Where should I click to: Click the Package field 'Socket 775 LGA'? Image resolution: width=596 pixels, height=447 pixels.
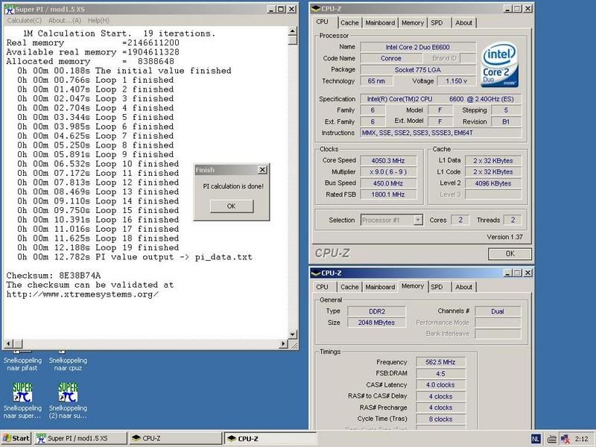coord(418,69)
